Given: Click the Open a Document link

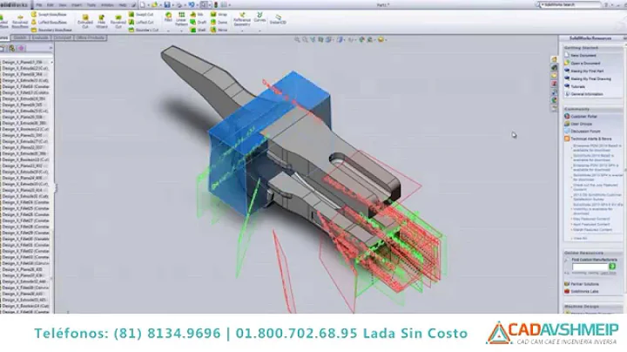Looking at the screenshot, I should pos(585,64).
